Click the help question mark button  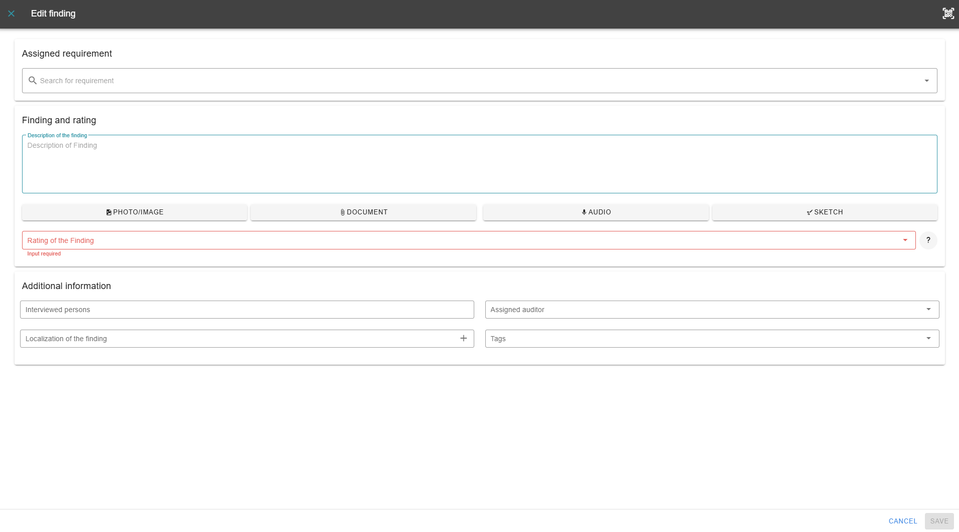tap(928, 240)
